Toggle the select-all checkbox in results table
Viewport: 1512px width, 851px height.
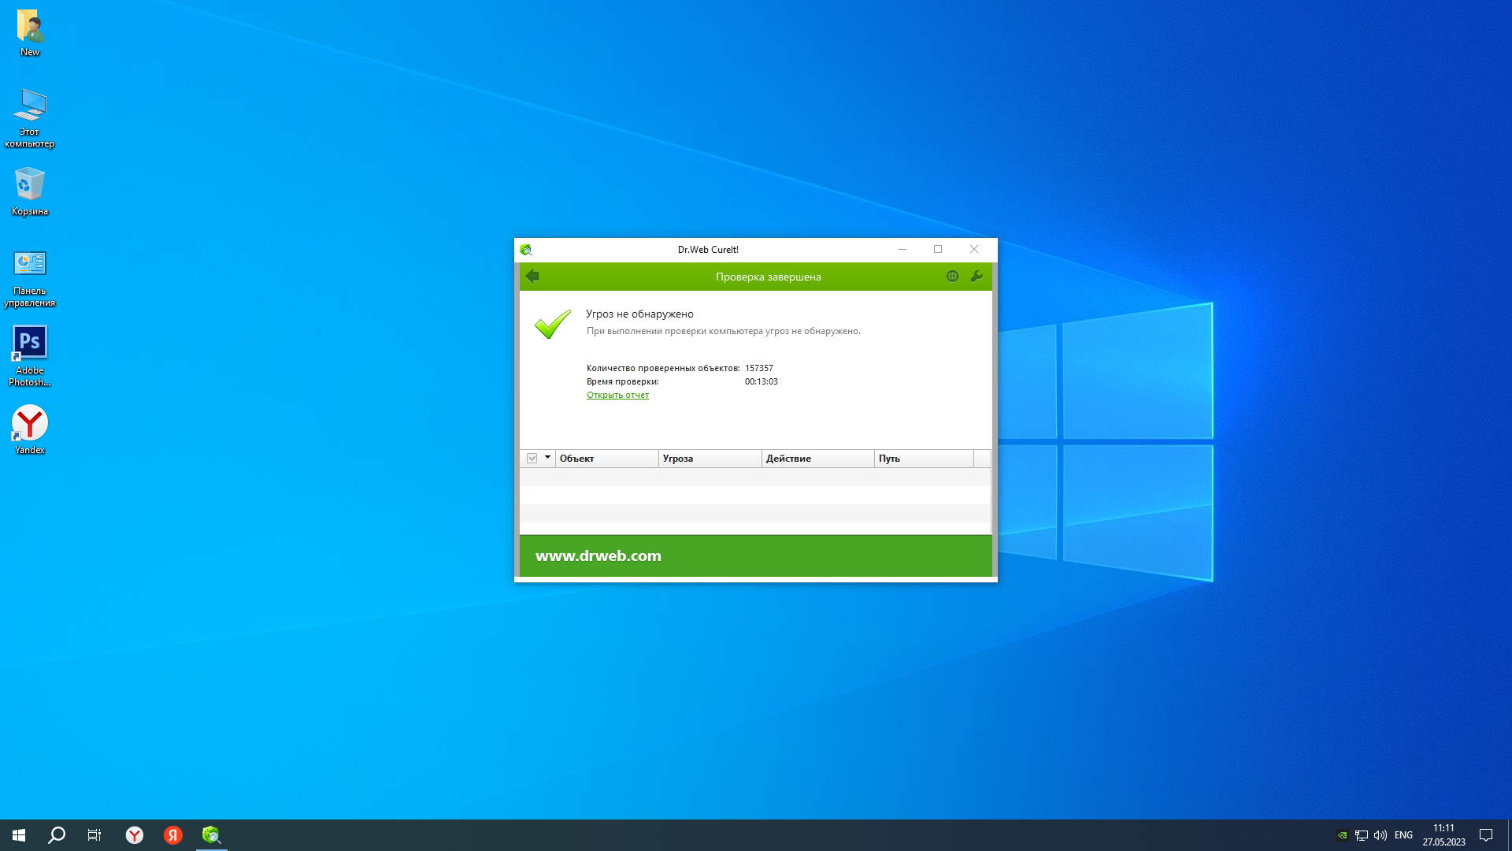(x=532, y=459)
